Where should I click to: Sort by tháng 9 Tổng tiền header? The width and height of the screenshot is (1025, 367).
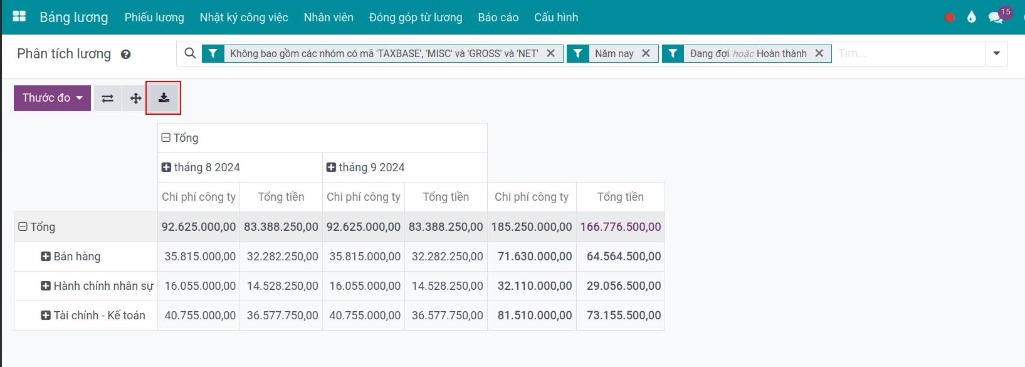[x=446, y=197]
